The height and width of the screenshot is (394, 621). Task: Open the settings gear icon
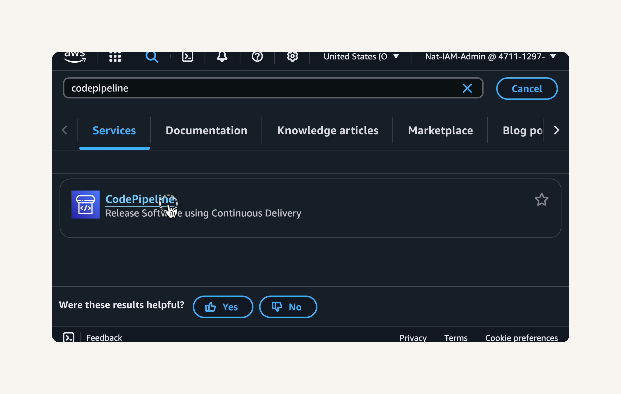(292, 57)
